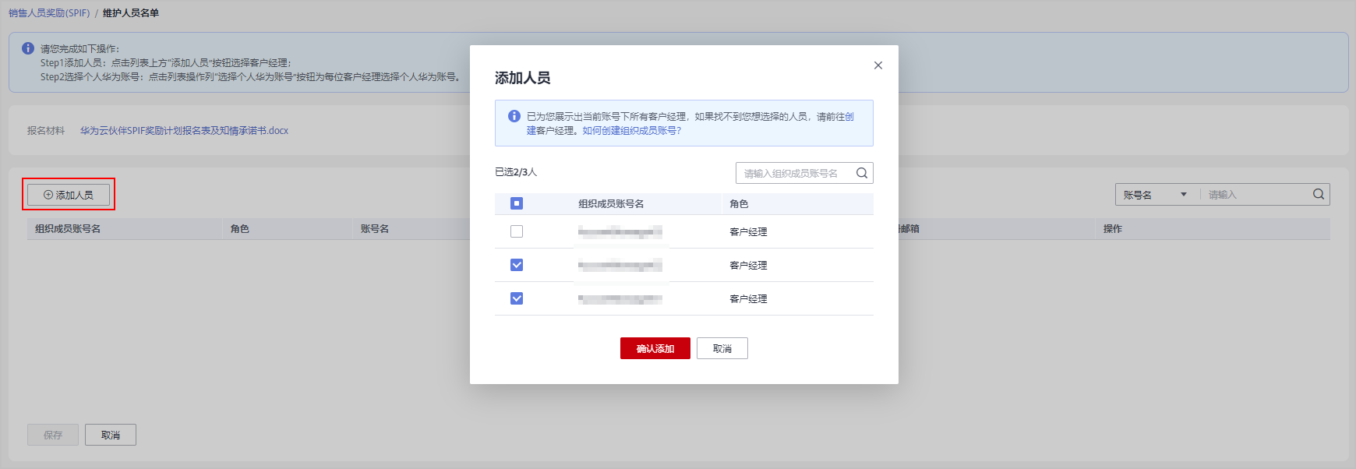Click the 维护人员名单 breadcrumb text
Image resolution: width=1356 pixels, height=469 pixels.
[131, 13]
